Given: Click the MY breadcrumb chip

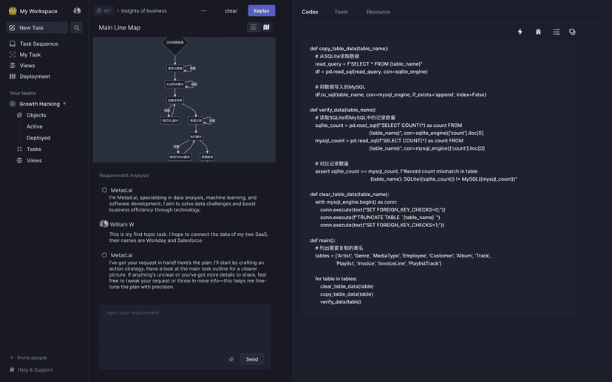Looking at the screenshot, I should 103,11.
